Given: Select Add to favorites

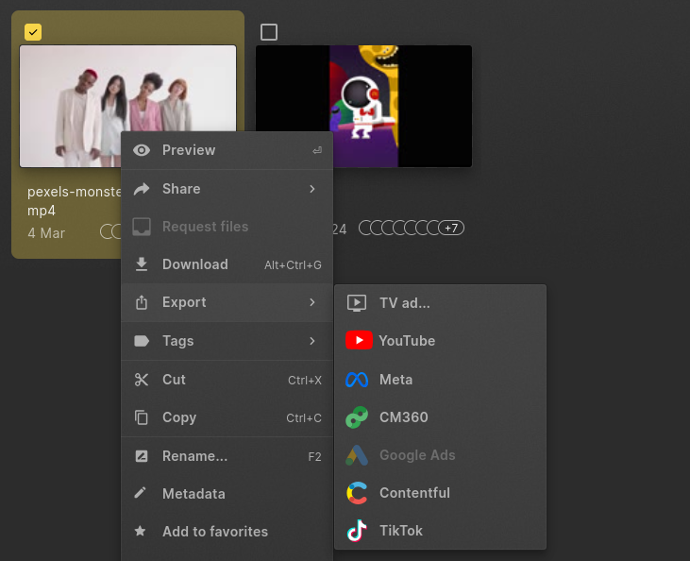Looking at the screenshot, I should coord(227,532).
